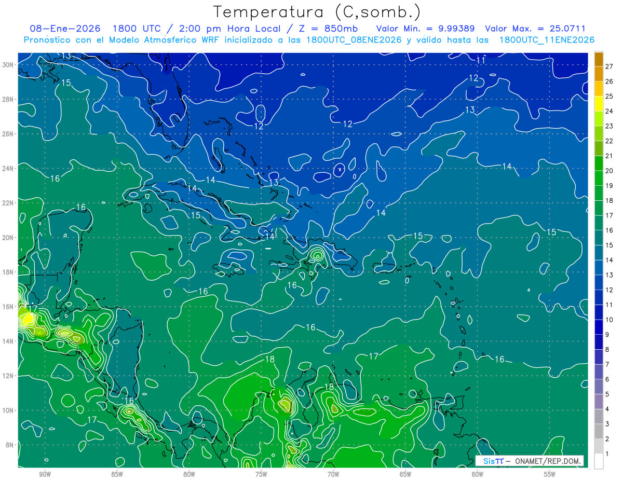Click the 90W longitude axis label
623x481 pixels.
pyautogui.click(x=45, y=474)
